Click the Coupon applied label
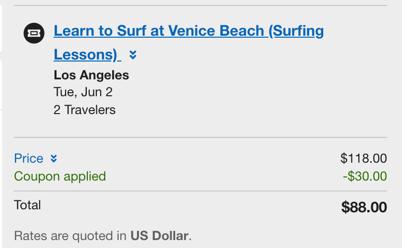The height and width of the screenshot is (248, 402). coord(60,176)
